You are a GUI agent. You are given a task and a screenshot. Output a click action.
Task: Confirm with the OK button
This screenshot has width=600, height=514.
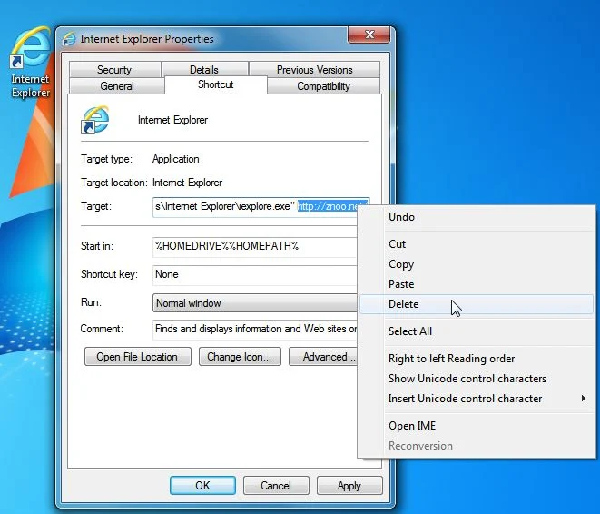(202, 485)
